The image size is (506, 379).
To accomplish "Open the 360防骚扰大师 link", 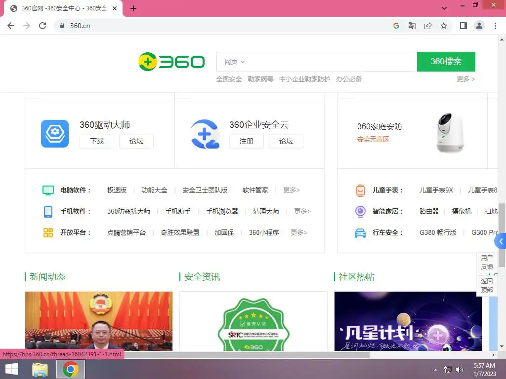I will [x=129, y=211].
